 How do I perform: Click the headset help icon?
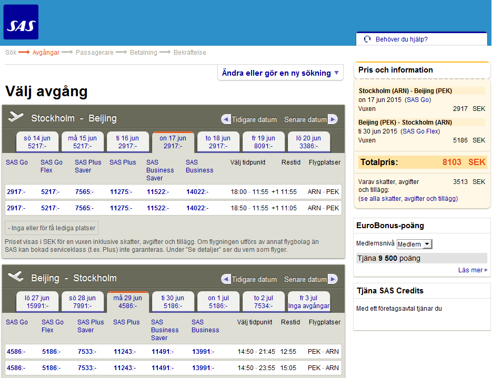point(367,39)
